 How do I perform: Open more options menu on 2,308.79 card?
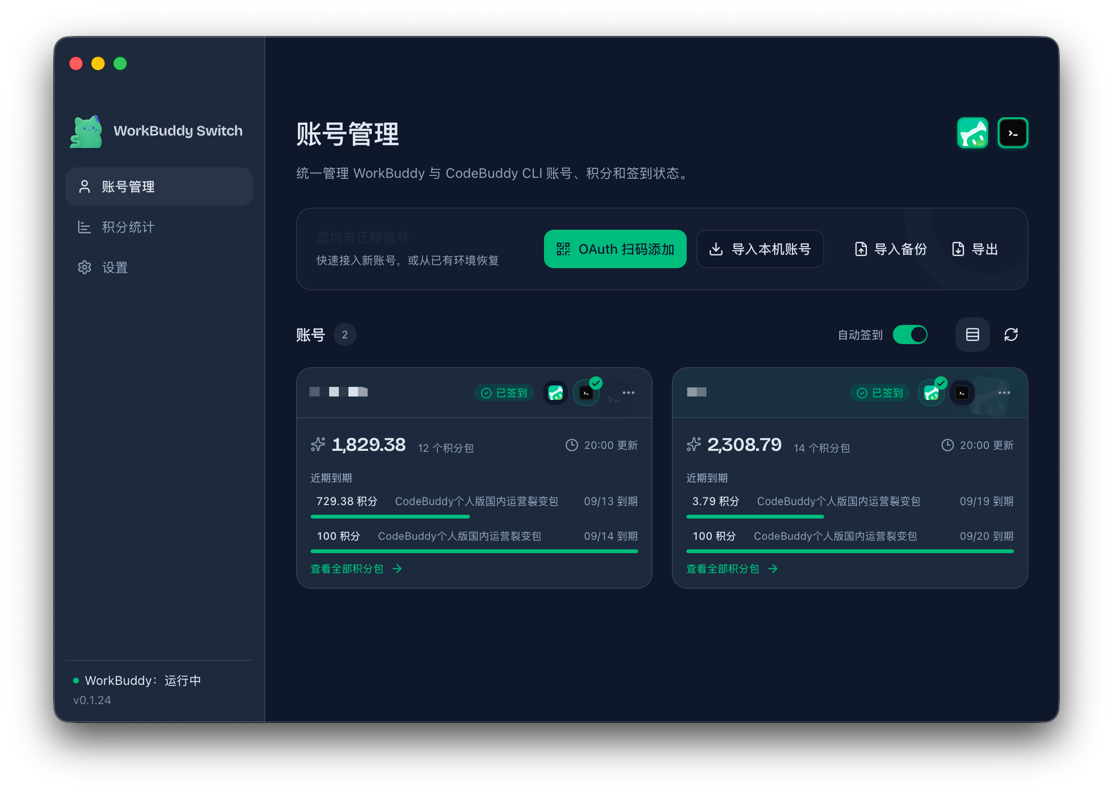tap(1003, 393)
